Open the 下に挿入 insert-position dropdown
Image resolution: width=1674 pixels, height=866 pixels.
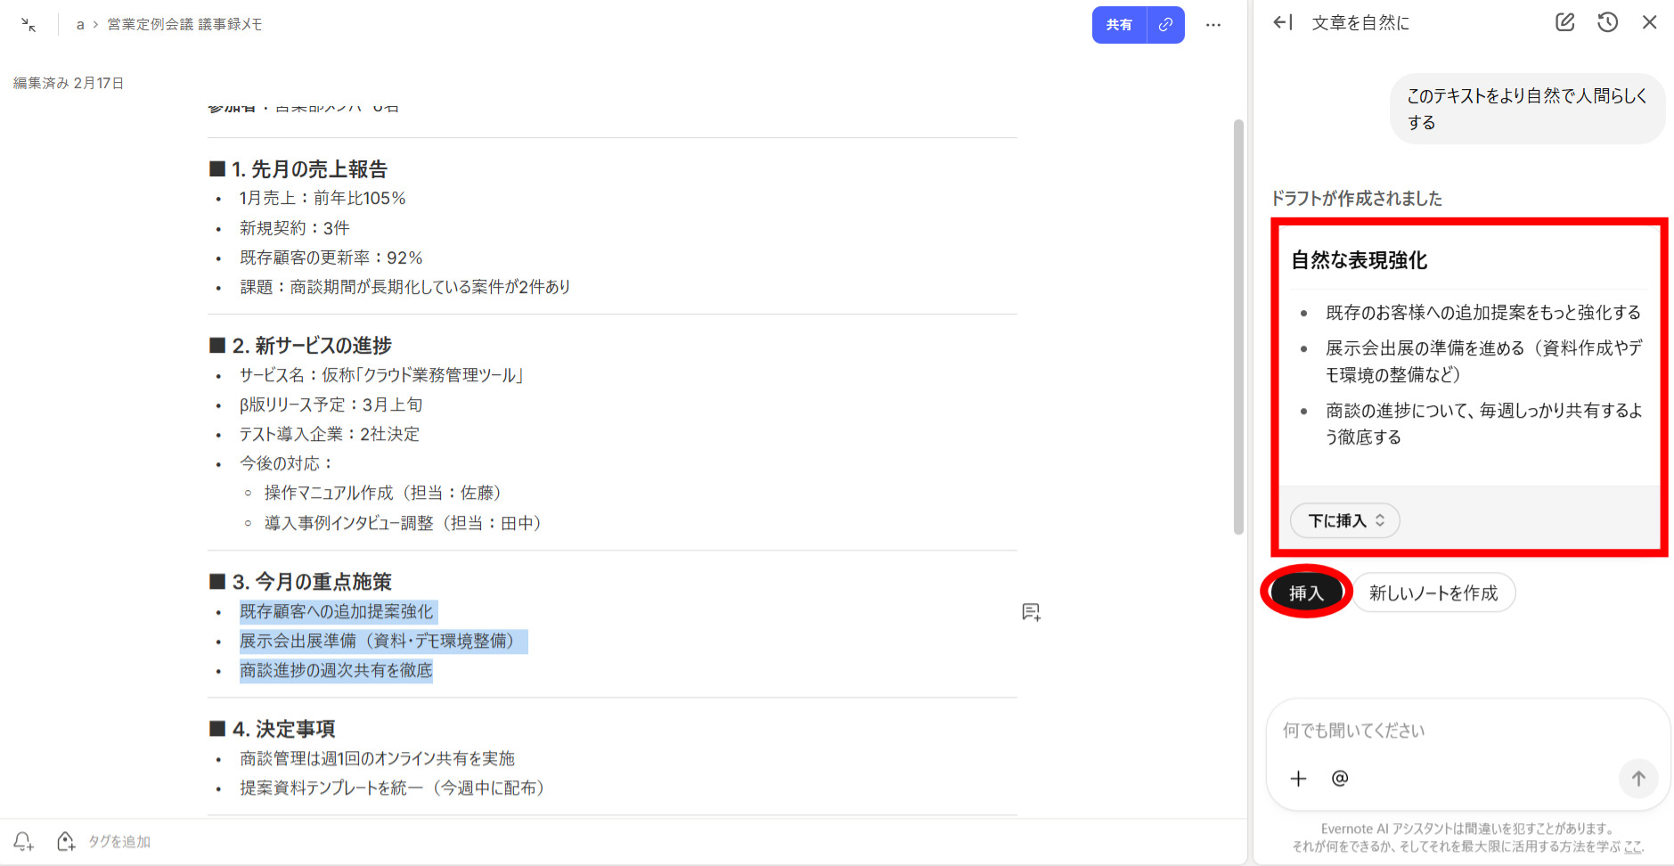(x=1344, y=520)
